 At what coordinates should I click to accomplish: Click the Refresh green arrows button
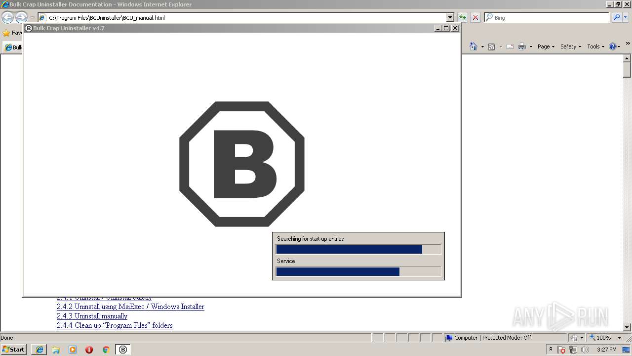(462, 17)
